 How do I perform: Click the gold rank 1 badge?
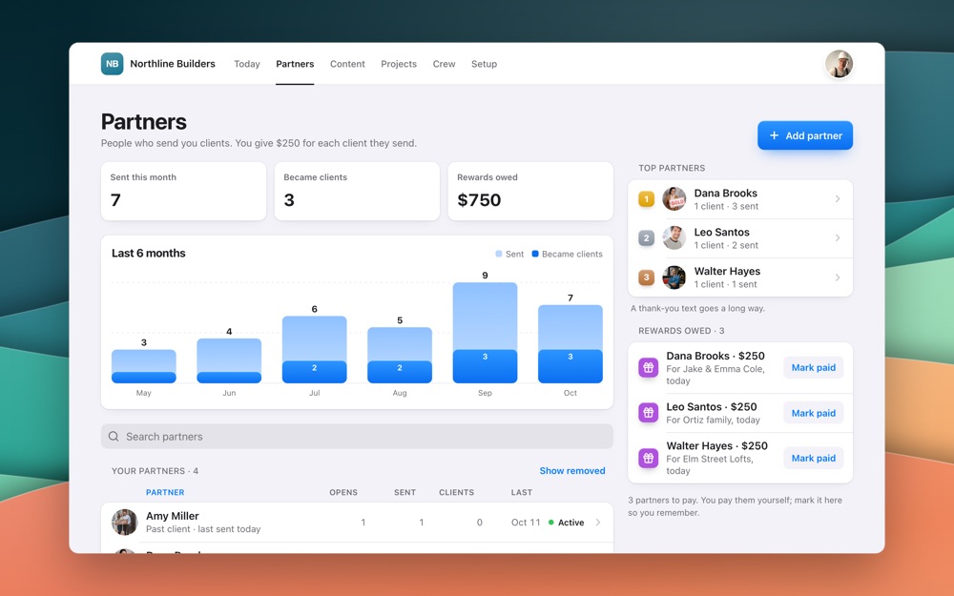pos(646,199)
